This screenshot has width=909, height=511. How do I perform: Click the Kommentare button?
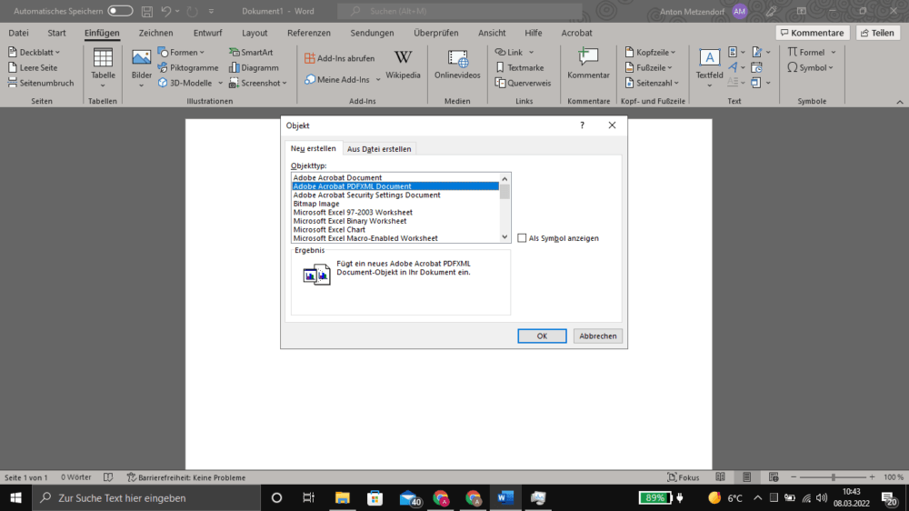pyautogui.click(x=812, y=33)
